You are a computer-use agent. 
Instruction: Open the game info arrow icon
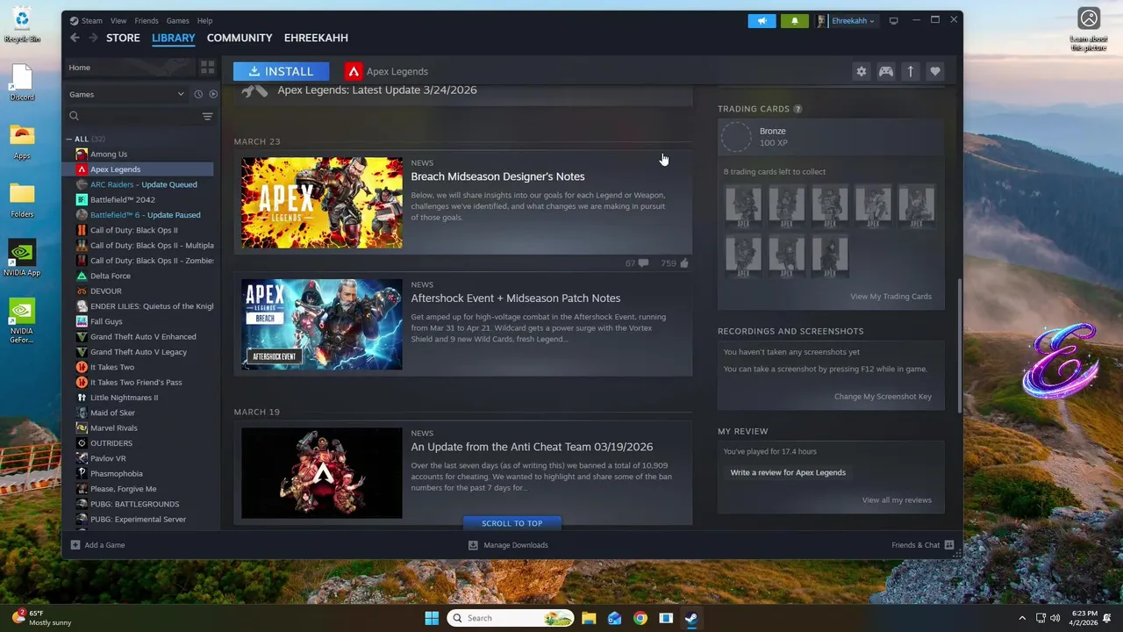click(x=911, y=71)
